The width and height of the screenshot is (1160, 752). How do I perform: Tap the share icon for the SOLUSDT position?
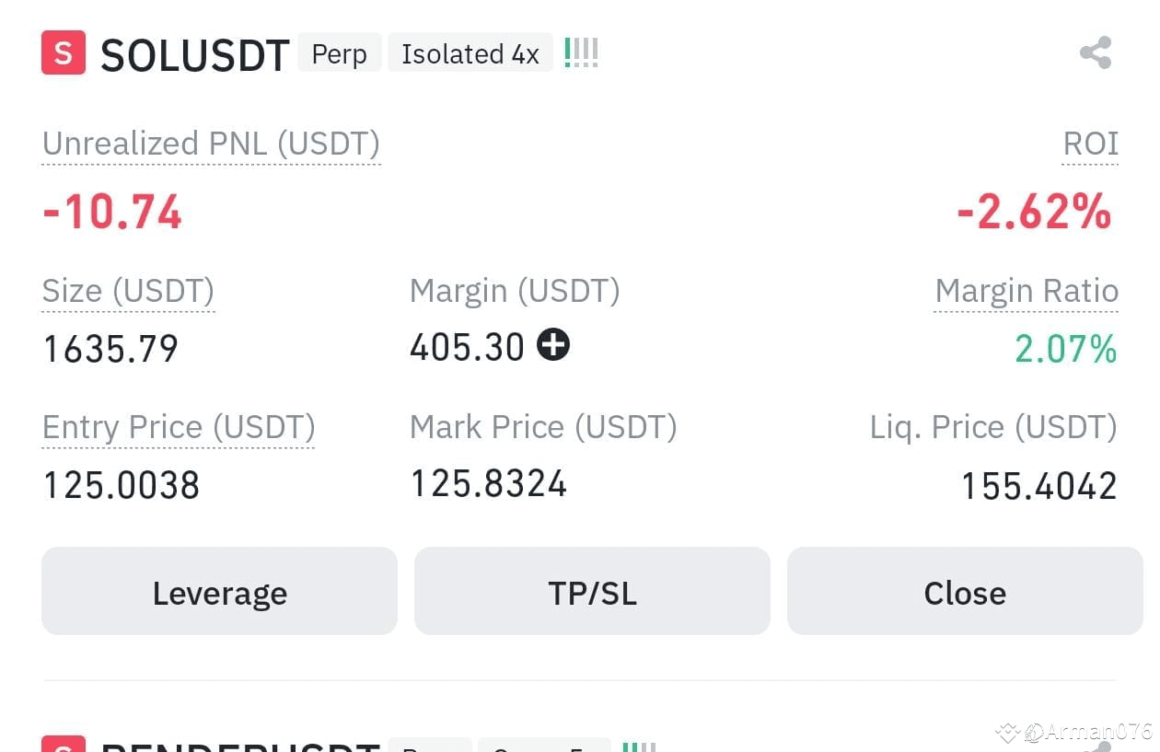[1096, 52]
